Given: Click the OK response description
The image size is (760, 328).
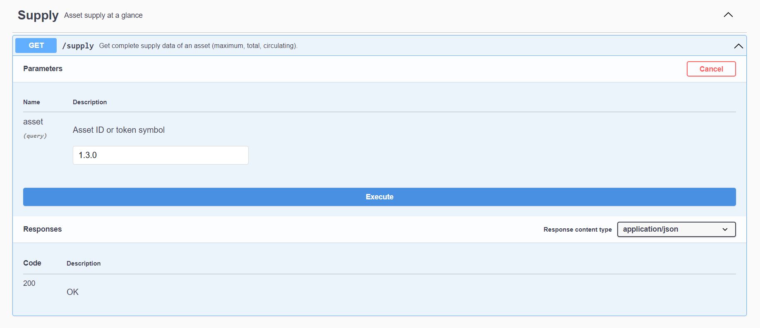Looking at the screenshot, I should [x=72, y=292].
